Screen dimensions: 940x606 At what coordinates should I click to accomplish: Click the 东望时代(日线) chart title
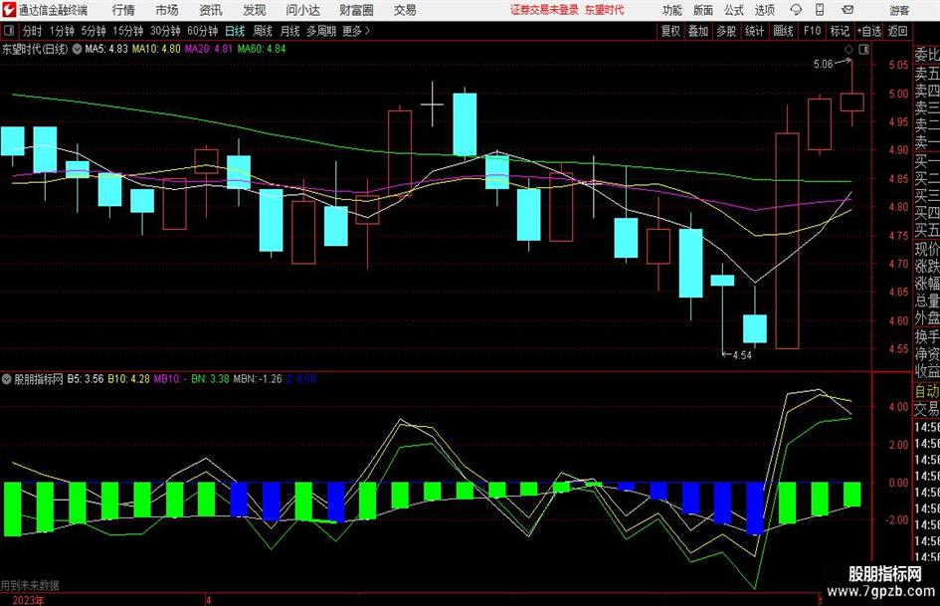(x=35, y=49)
